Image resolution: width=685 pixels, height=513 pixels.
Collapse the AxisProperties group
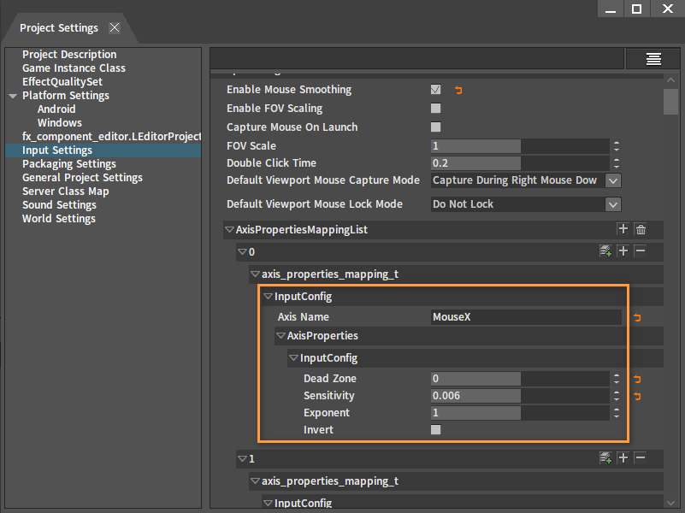280,335
